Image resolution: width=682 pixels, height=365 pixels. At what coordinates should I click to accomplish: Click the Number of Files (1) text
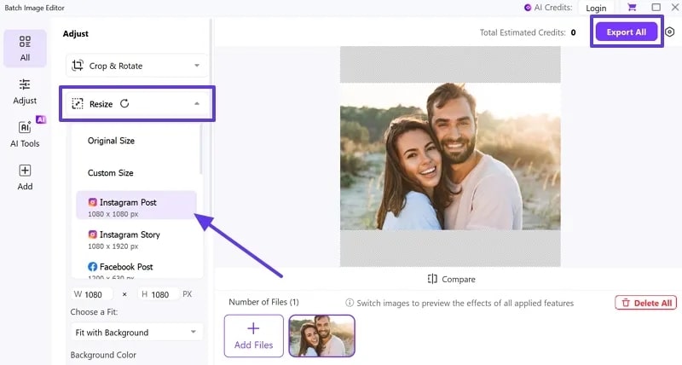[263, 302]
